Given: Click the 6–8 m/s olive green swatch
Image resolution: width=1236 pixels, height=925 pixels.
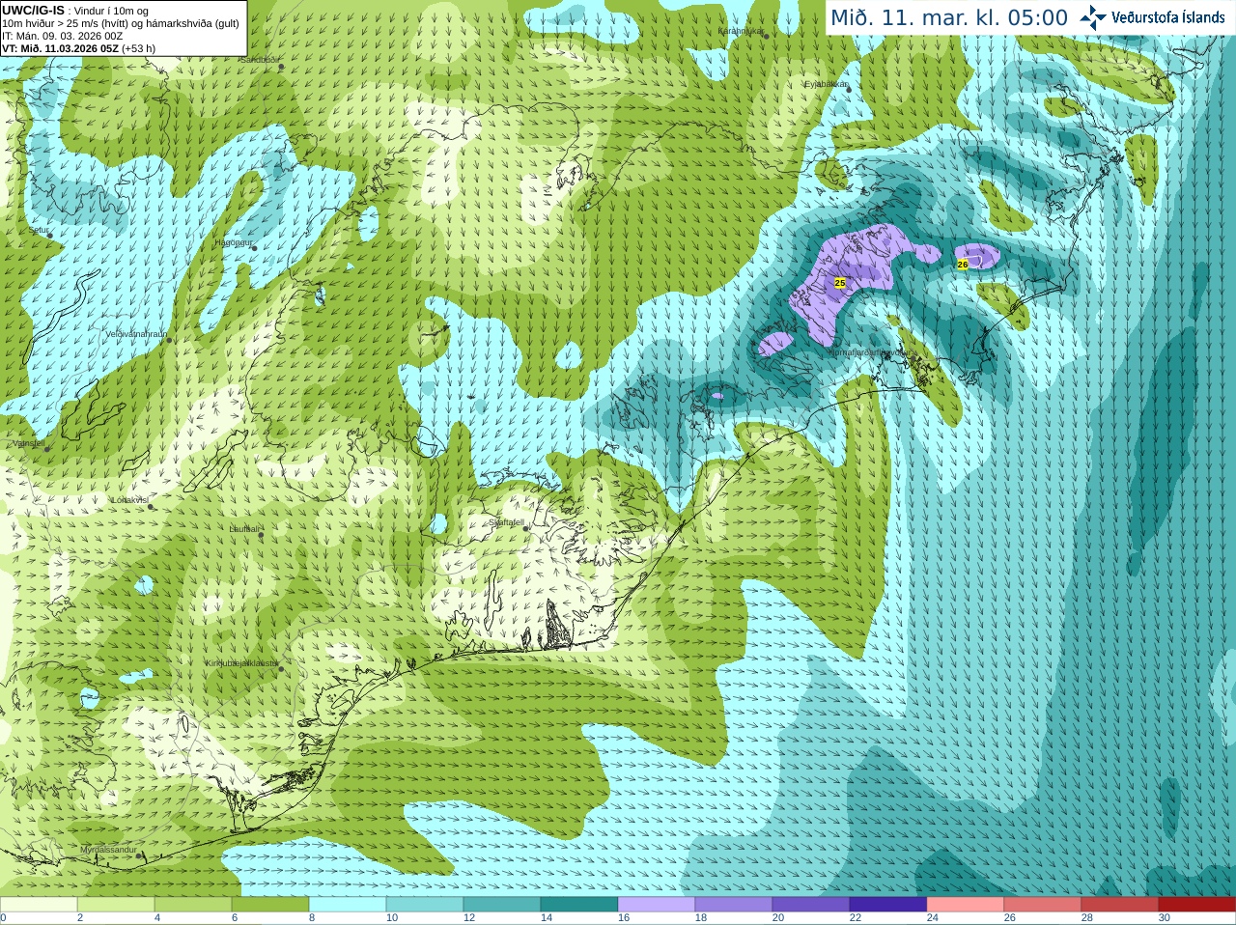Looking at the screenshot, I should pyautogui.click(x=270, y=904).
